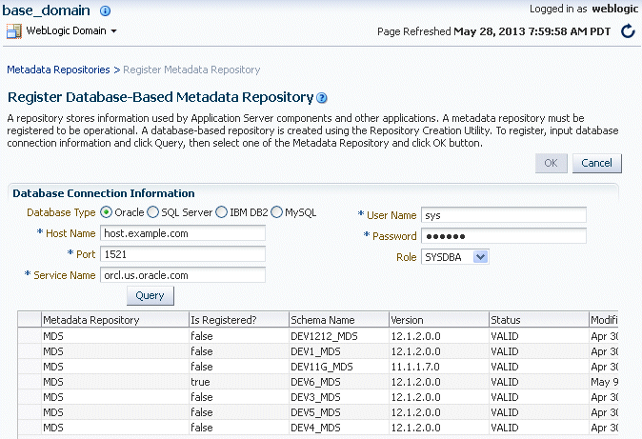642x439 pixels.
Task: Expand the Role SYSDBA dropdown
Action: (x=480, y=257)
